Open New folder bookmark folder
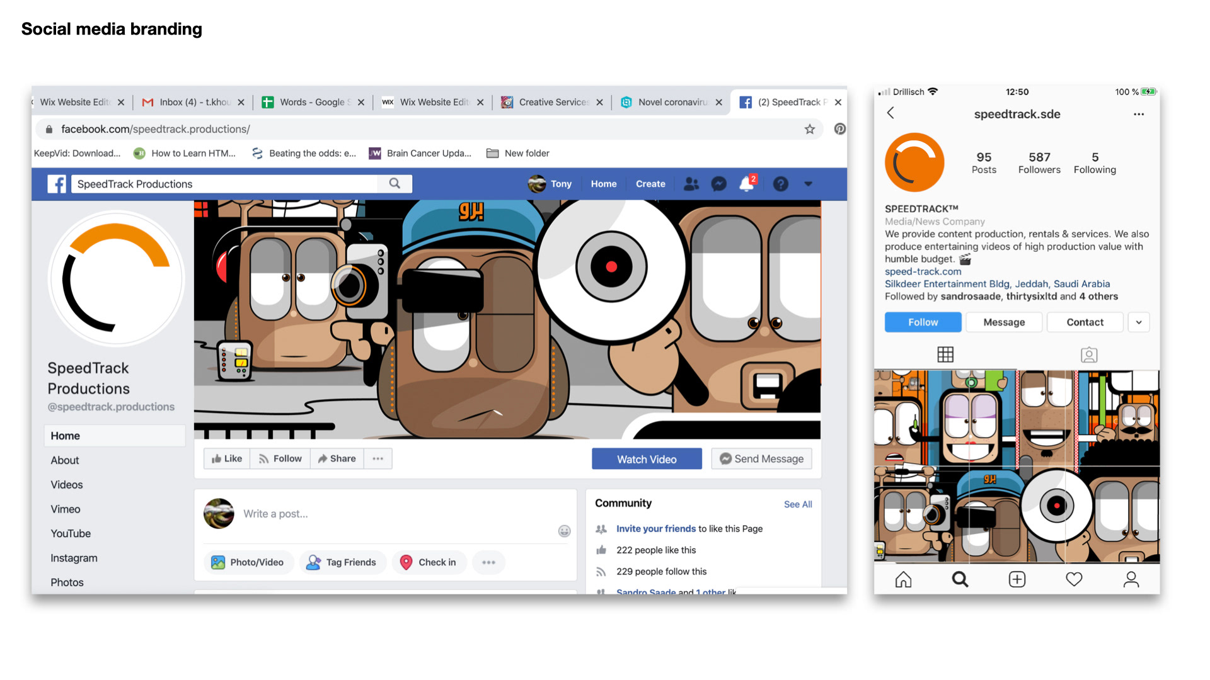1210x680 pixels. pos(518,154)
